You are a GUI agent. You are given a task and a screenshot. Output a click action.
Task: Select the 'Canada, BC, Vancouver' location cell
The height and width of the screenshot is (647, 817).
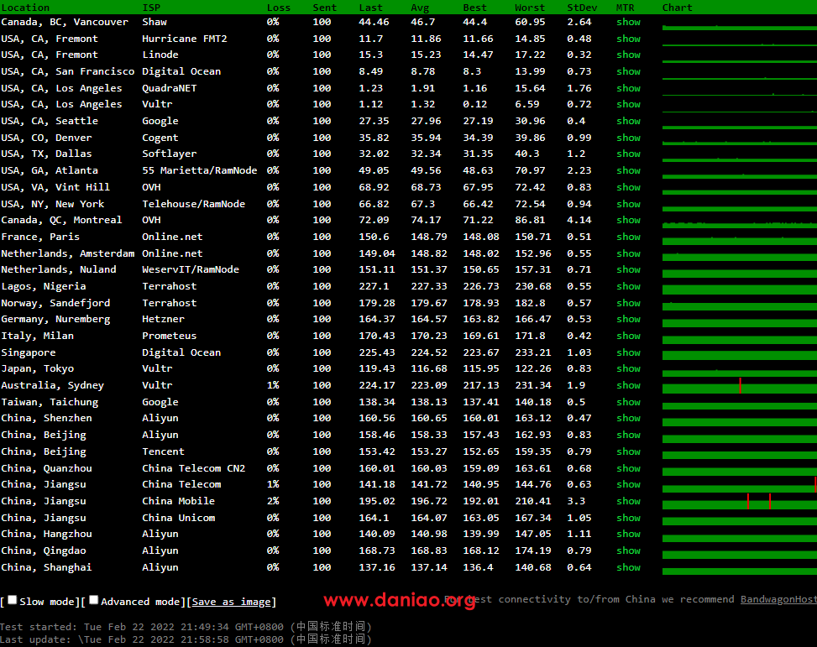coord(65,22)
